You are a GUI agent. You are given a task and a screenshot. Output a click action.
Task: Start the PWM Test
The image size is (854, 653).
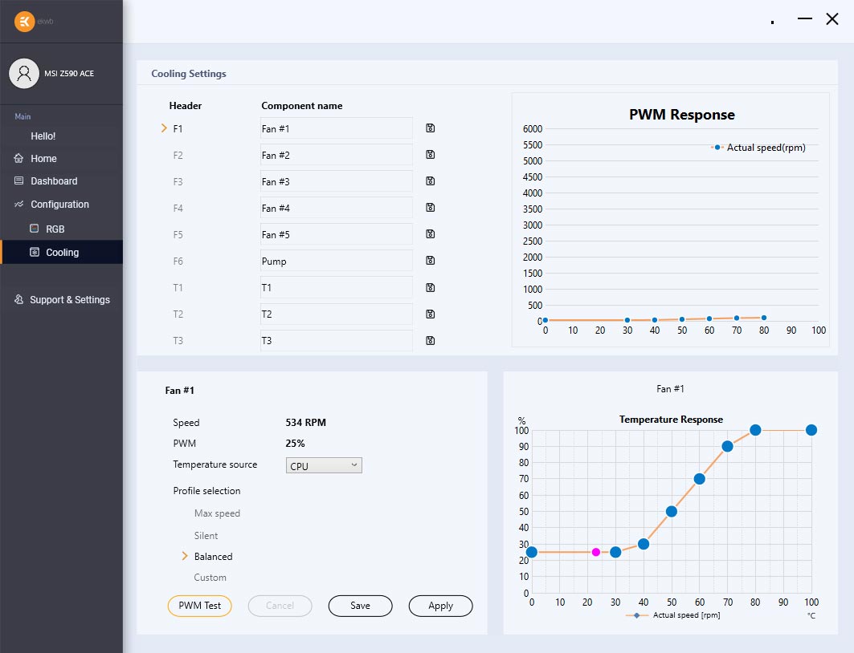click(200, 606)
